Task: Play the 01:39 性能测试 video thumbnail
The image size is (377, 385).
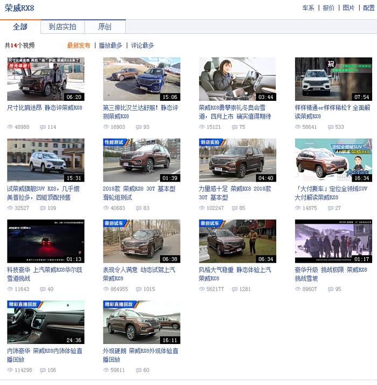Action: coord(142,160)
